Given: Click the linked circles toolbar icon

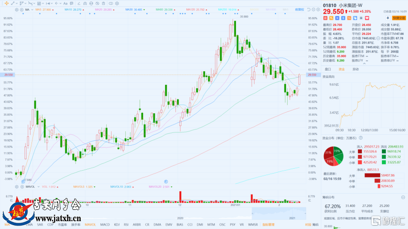Looking at the screenshot, I should (111, 3).
